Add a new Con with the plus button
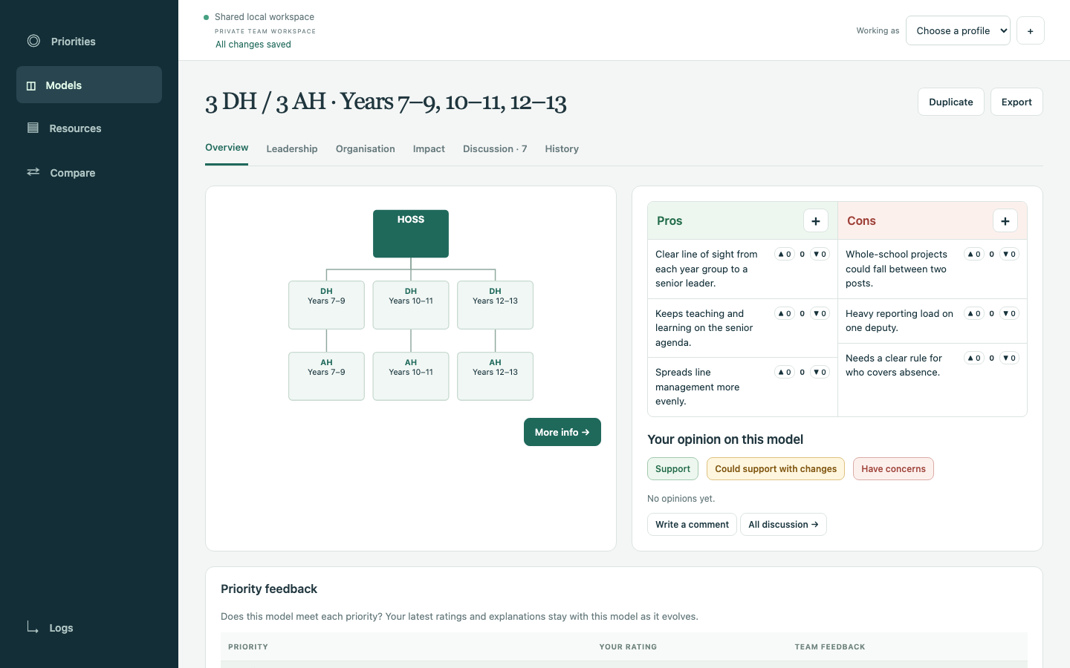The height and width of the screenshot is (668, 1070). point(1005,220)
